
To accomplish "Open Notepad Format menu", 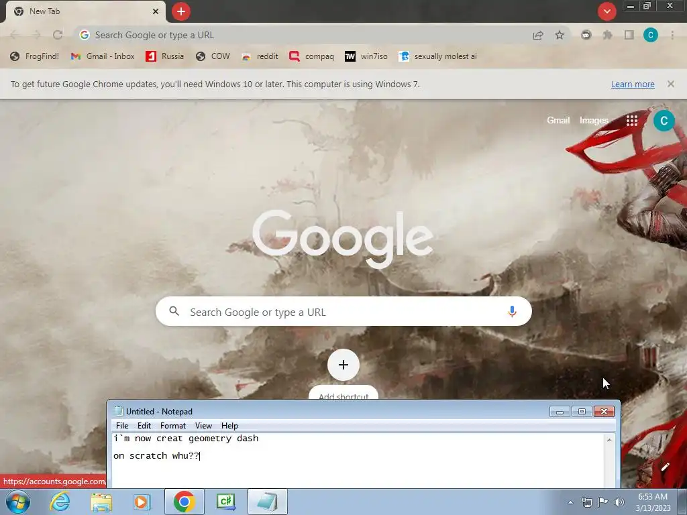I will tap(172, 426).
